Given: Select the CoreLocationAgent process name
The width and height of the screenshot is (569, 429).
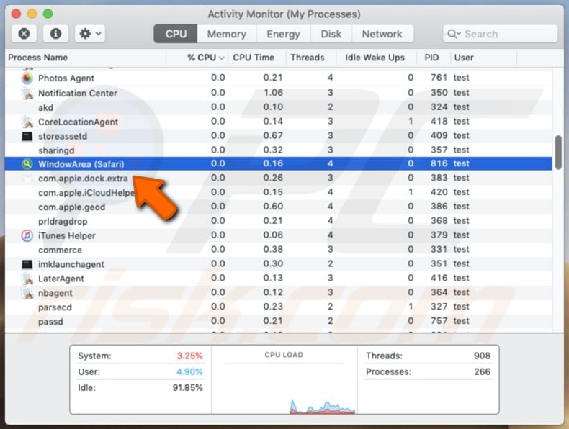Looking at the screenshot, I should pyautogui.click(x=78, y=122).
